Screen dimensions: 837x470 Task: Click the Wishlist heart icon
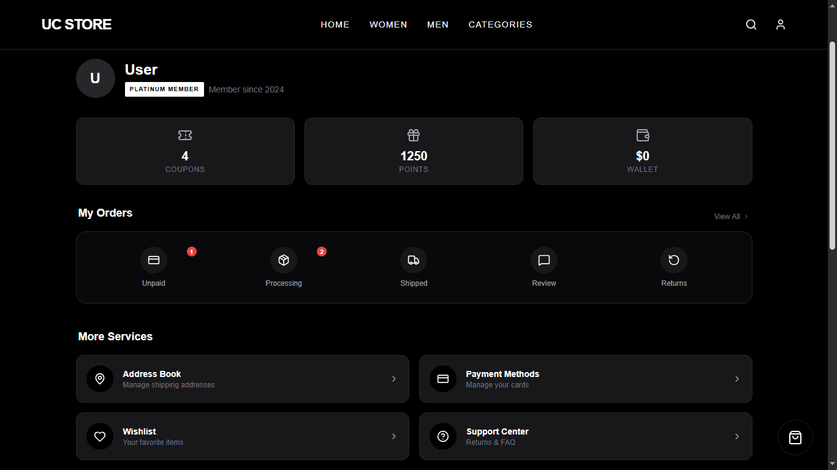coord(100,436)
